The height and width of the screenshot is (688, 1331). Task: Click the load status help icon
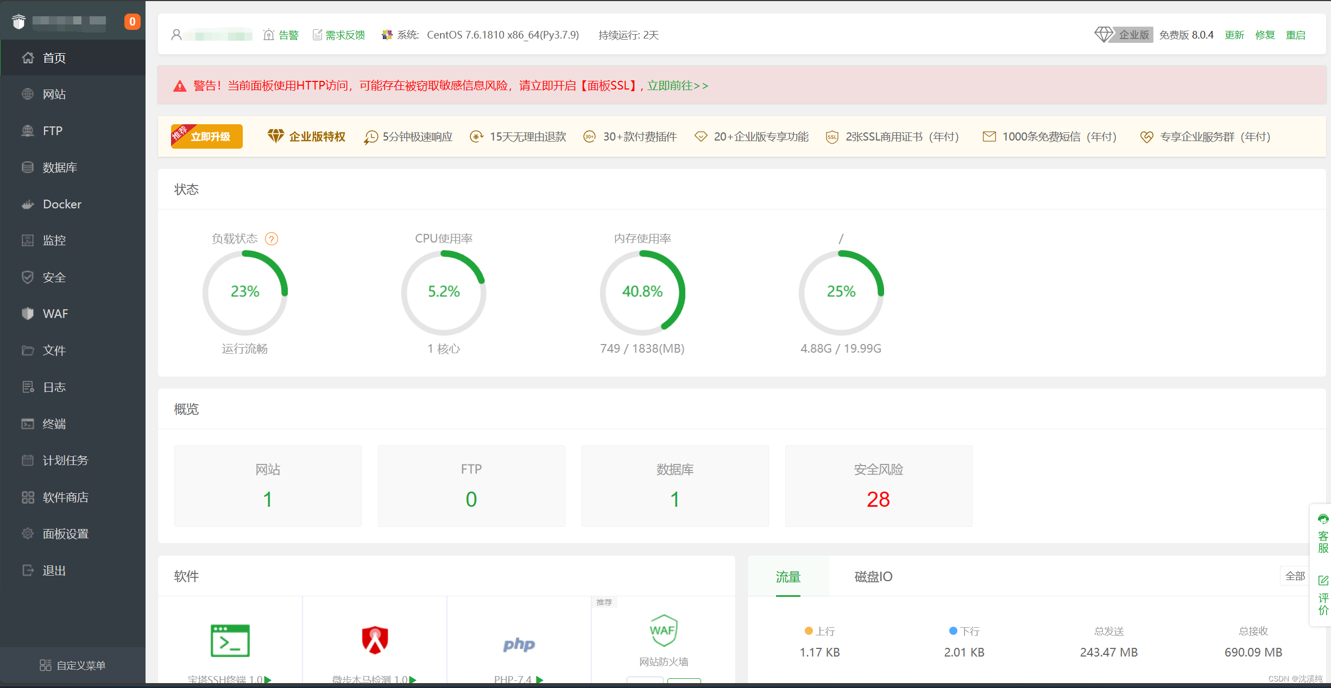[272, 239]
